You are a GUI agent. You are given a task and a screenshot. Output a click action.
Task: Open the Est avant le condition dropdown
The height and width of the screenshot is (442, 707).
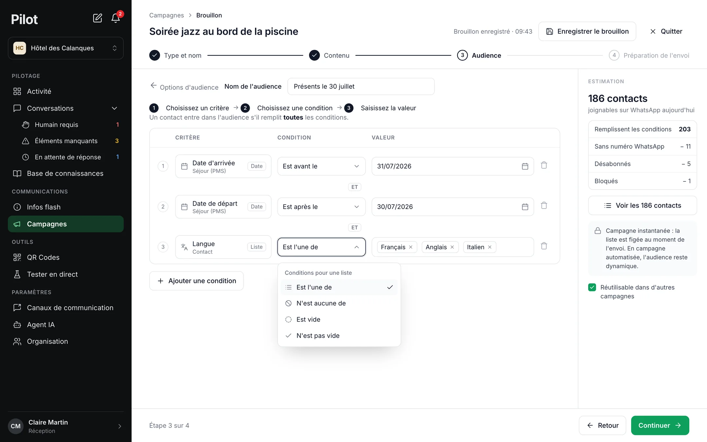click(x=321, y=166)
